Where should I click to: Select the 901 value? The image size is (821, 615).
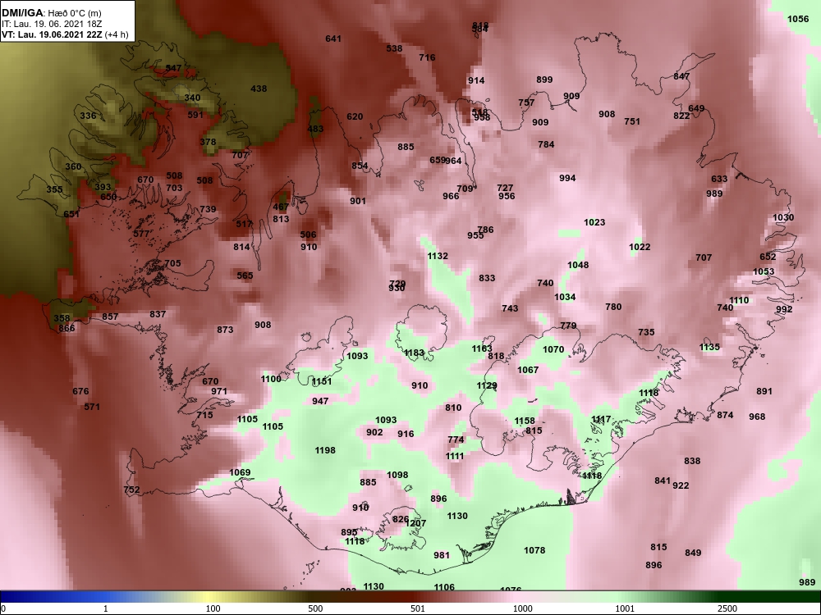tap(358, 202)
